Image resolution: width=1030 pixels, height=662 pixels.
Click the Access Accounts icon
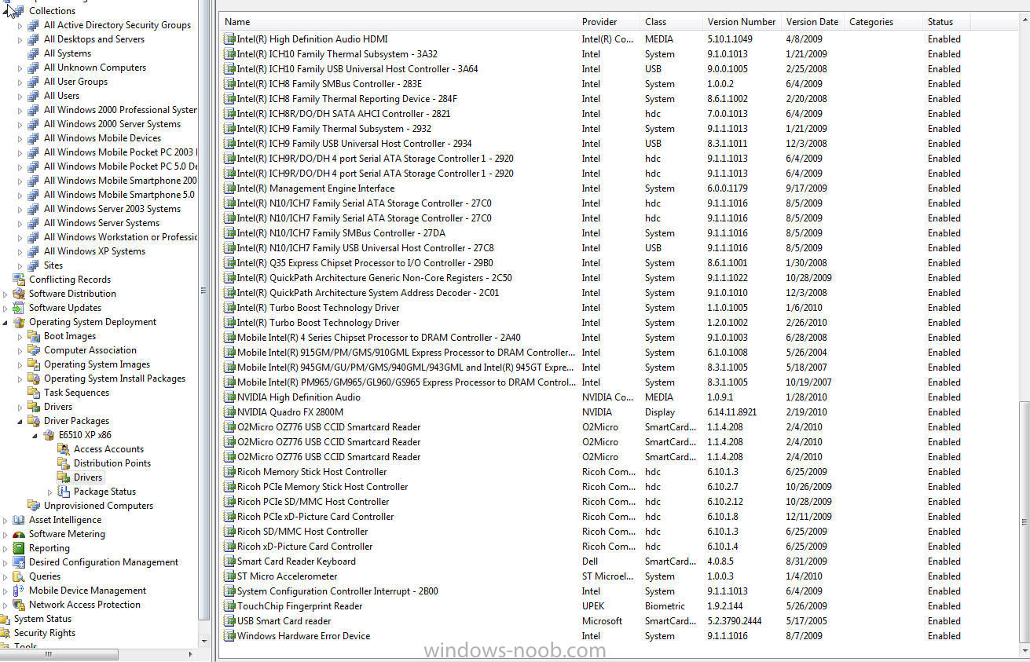pyautogui.click(x=64, y=449)
